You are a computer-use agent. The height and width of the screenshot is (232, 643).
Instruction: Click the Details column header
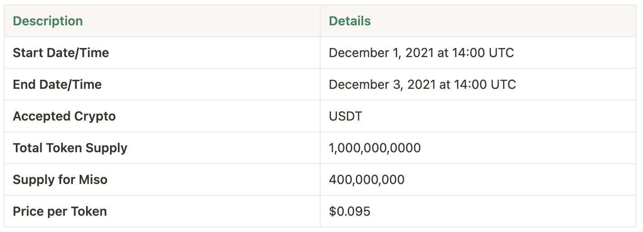tap(350, 21)
